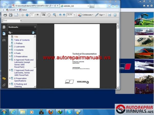Open the Attachments paperclip panel

4,85
